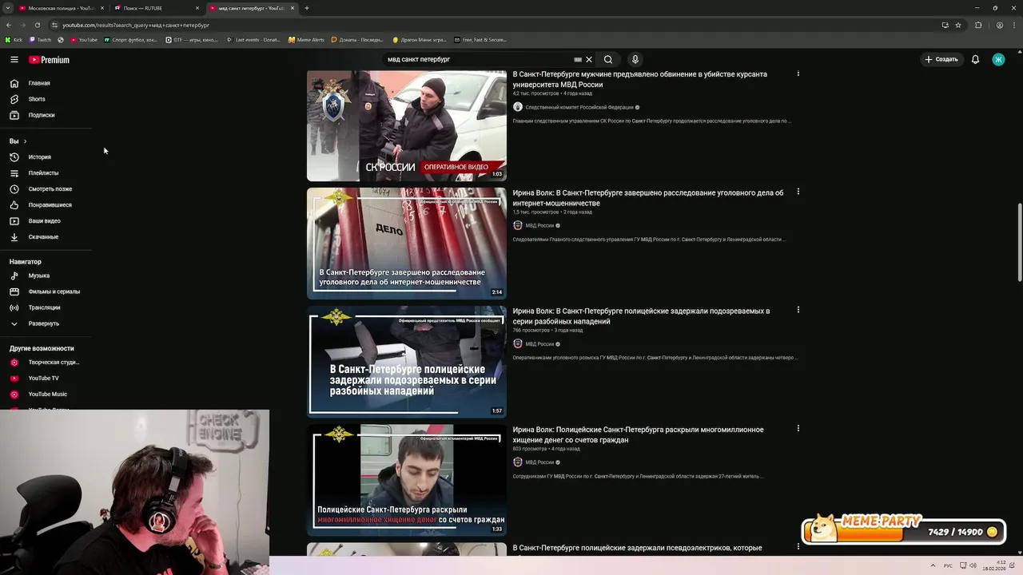This screenshot has width=1023, height=575.
Task: Open title about убийстве курсанта университета МВД
Action: click(x=639, y=79)
